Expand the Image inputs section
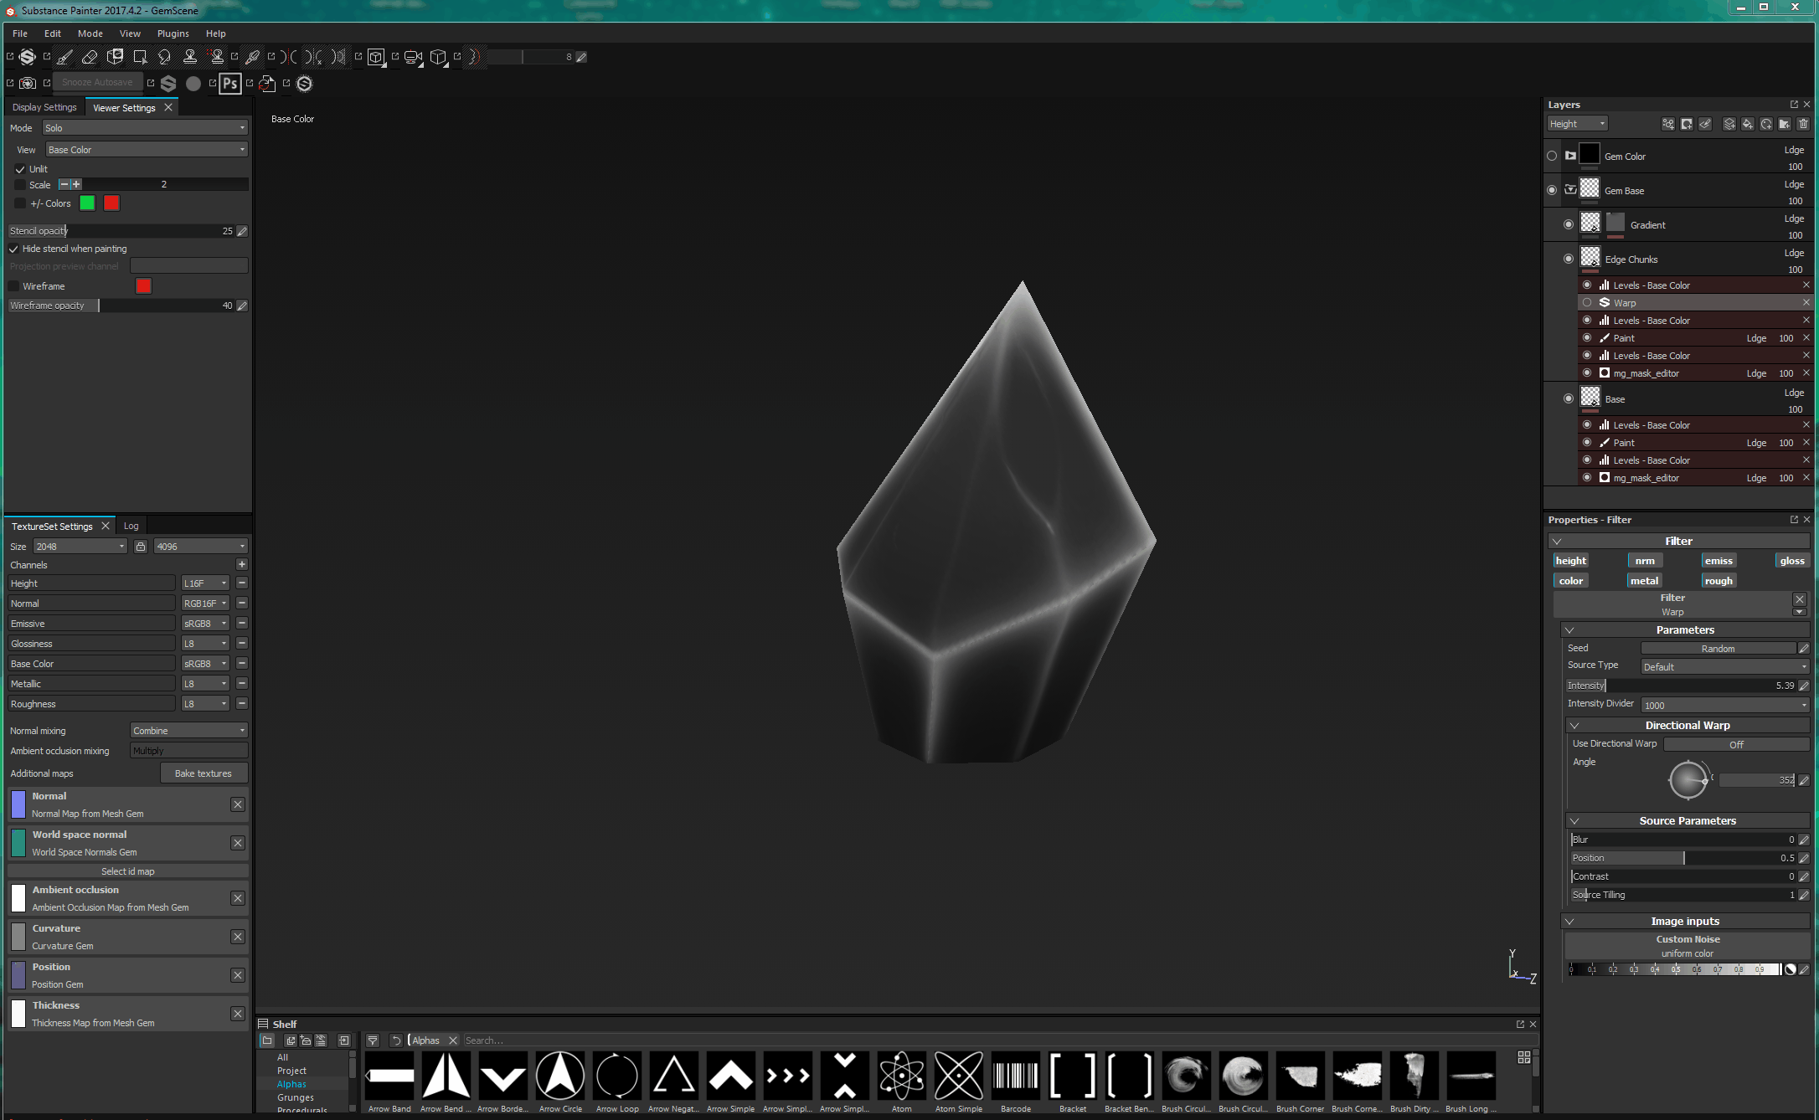The width and height of the screenshot is (1819, 1120). [x=1574, y=922]
